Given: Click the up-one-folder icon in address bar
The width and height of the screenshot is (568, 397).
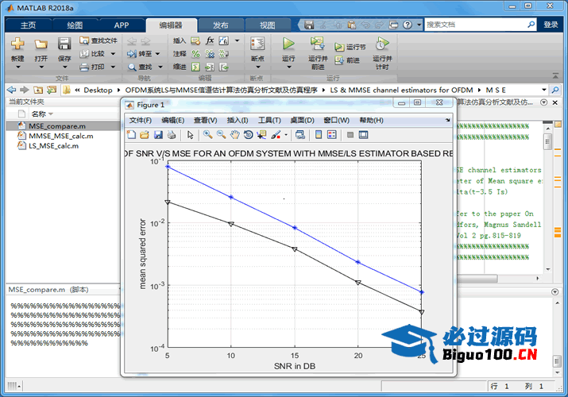Looking at the screenshot, I should pyautogui.click(x=38, y=90).
